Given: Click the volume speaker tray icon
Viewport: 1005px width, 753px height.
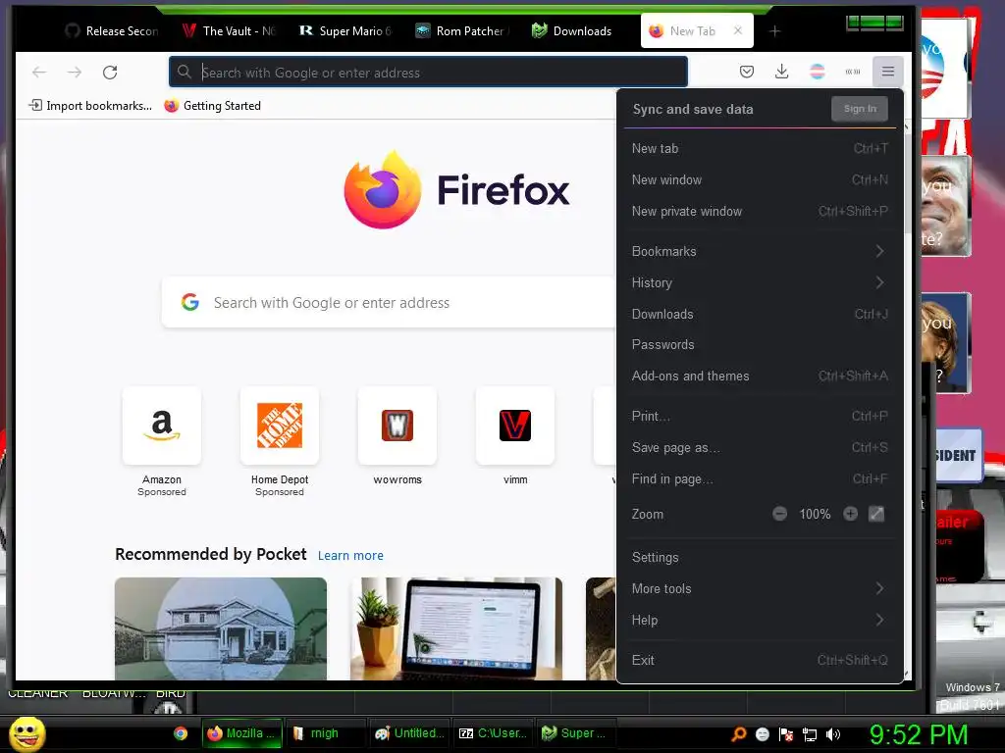Looking at the screenshot, I should [x=833, y=734].
